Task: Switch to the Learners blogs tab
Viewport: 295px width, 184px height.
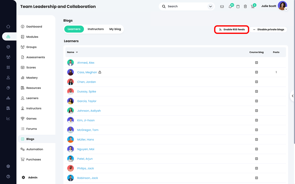Action: pos(74,29)
